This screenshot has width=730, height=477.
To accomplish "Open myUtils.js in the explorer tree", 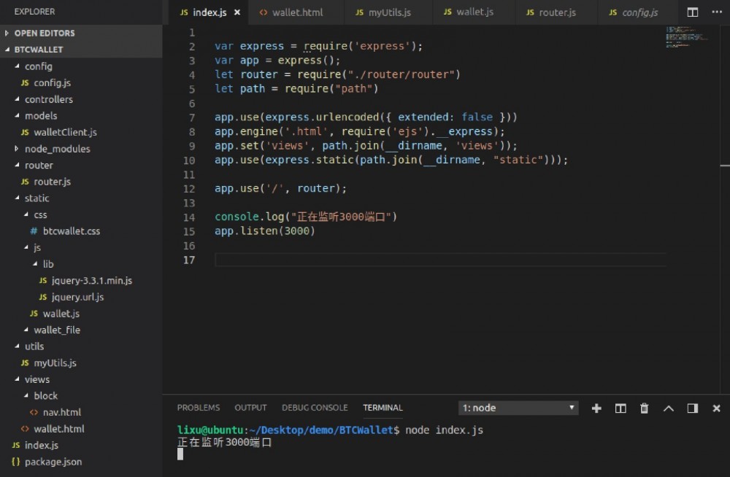I will point(81,363).
